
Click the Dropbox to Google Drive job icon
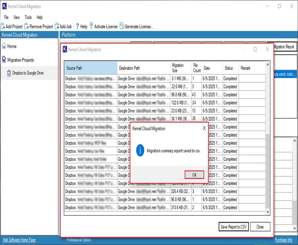point(9,73)
